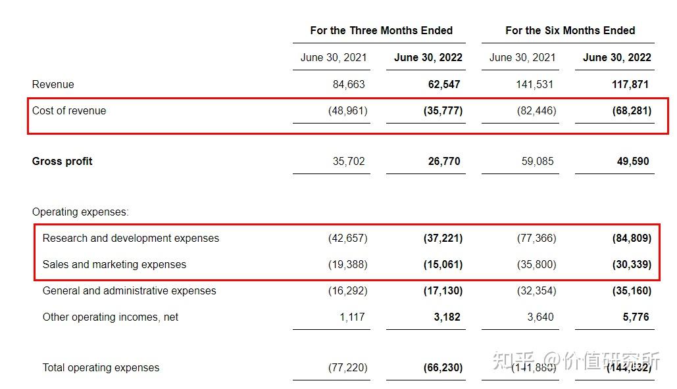
Task: Click Sales and marketing expenses label
Action: tap(114, 264)
